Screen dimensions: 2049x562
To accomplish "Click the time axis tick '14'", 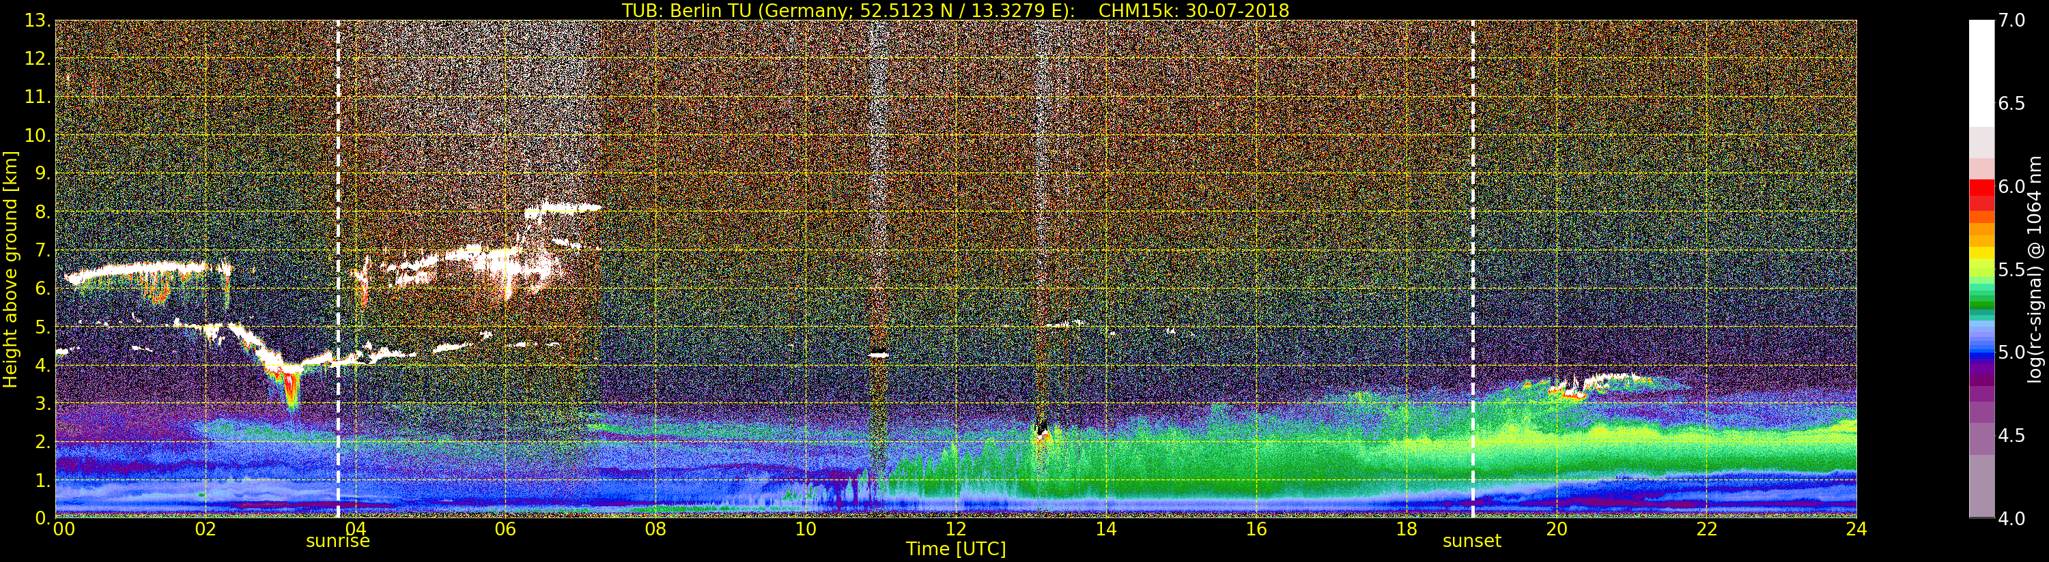I will [1105, 529].
